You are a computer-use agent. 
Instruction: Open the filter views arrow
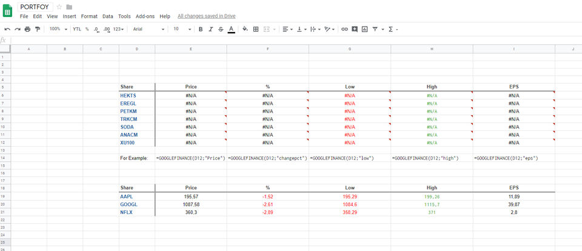tap(383, 29)
